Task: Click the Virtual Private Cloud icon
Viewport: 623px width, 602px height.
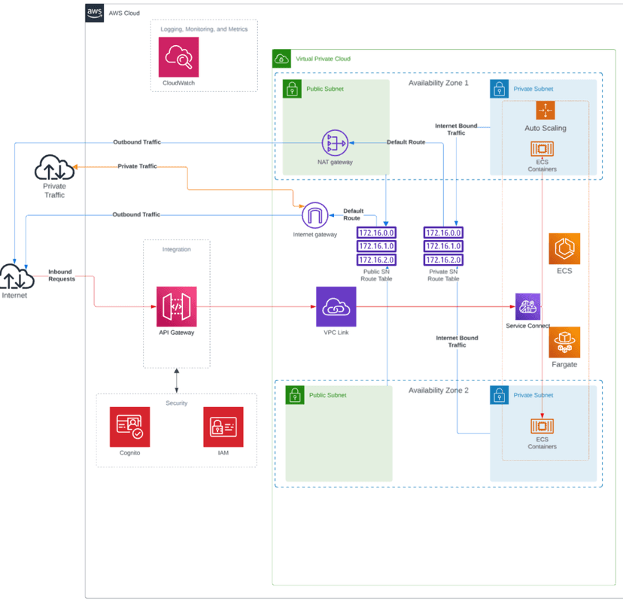Action: (281, 59)
